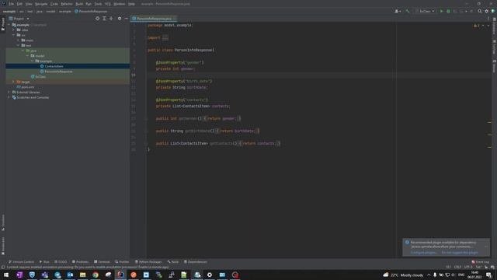This screenshot has height=280, width=497.
Task: Click warnings indicator in editor corner
Action: pos(476,26)
